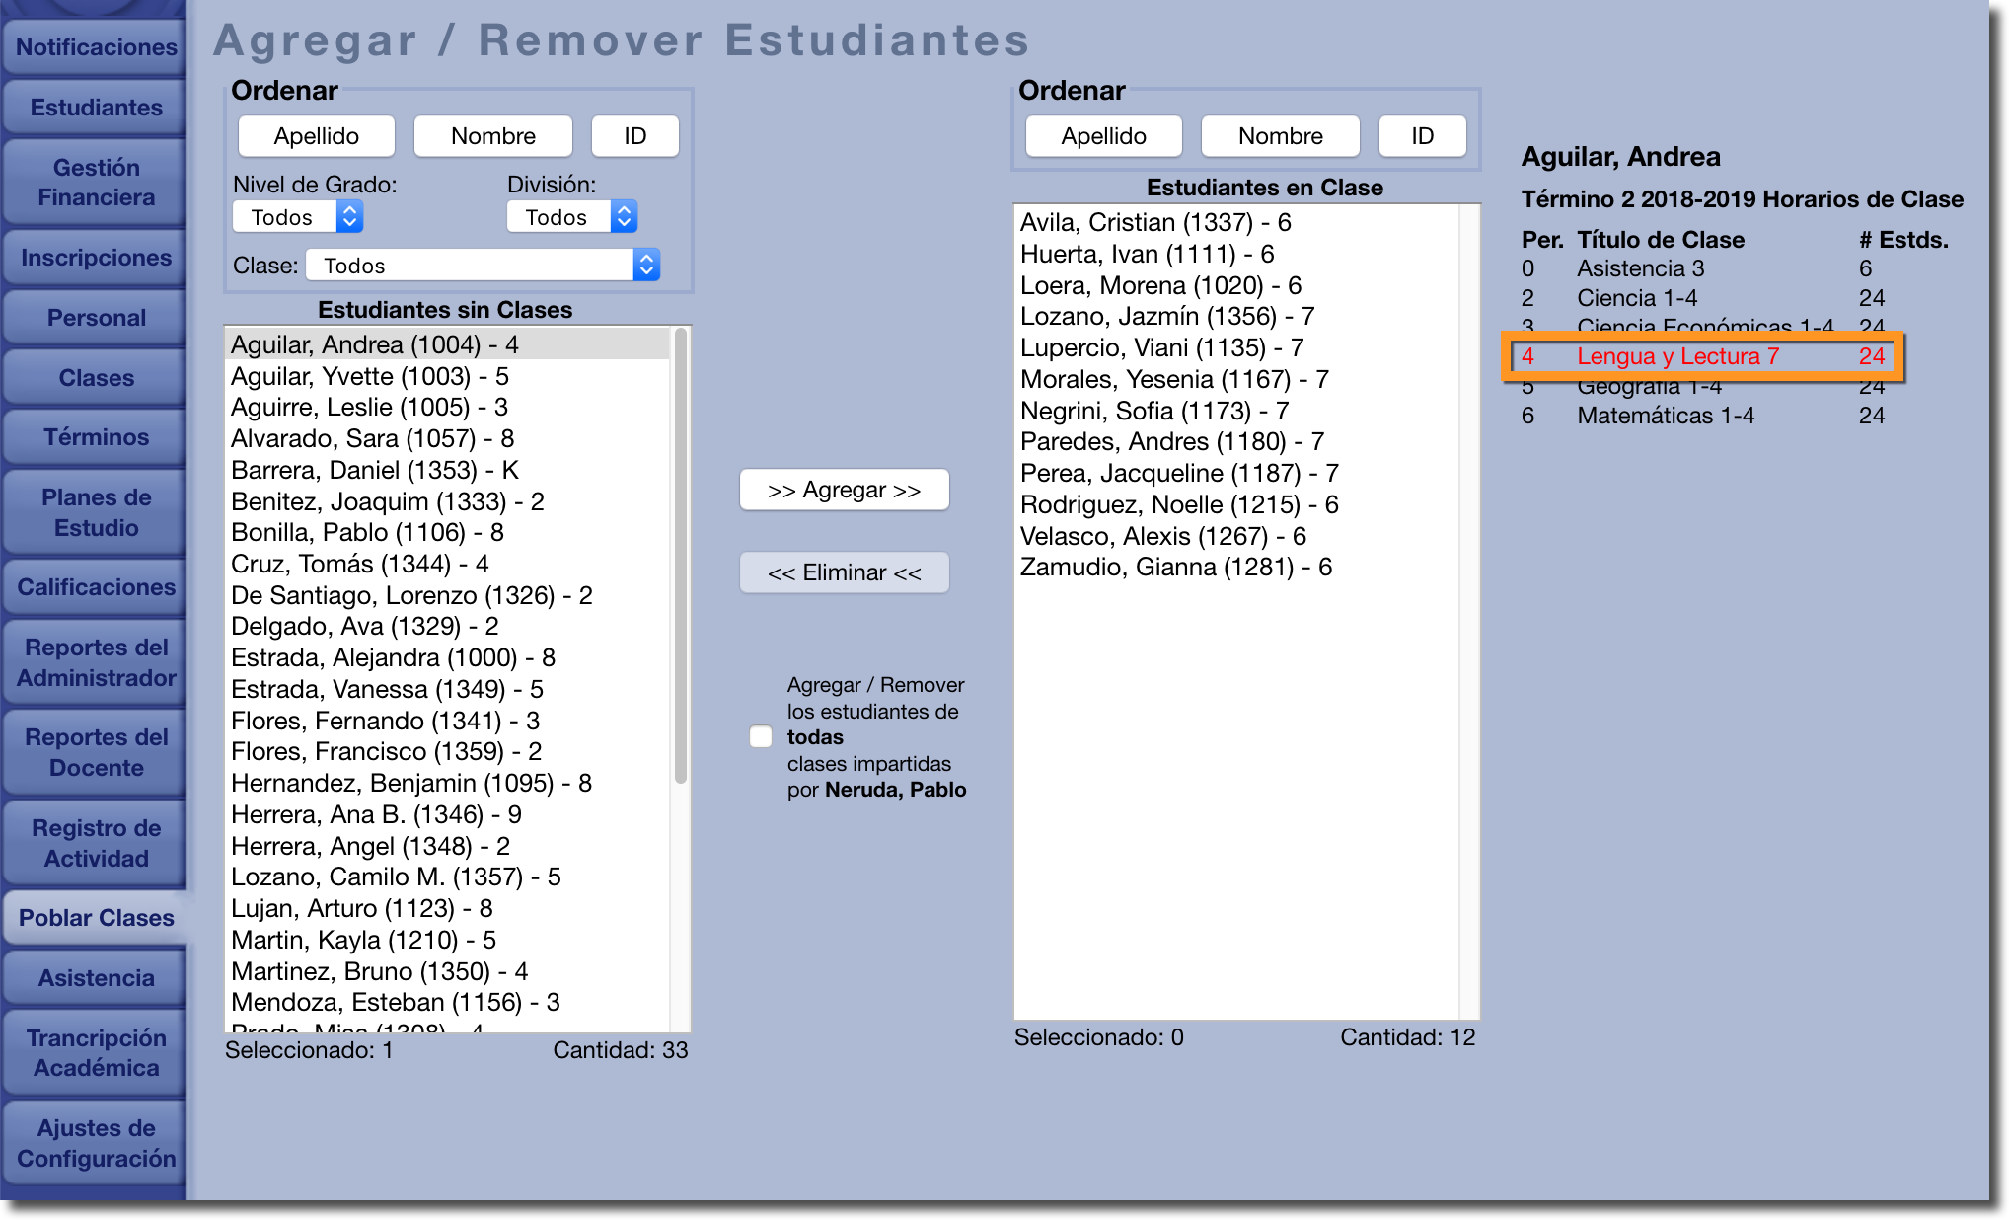Viewport: 2009px width, 1220px height.
Task: Click the << Eliminar << button
Action: click(x=844, y=573)
